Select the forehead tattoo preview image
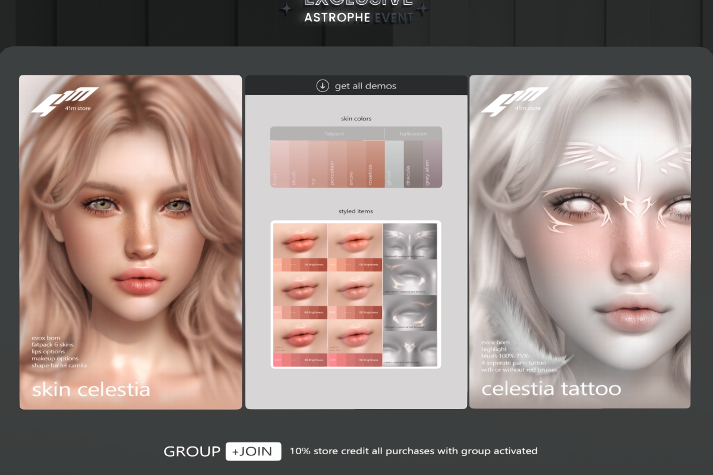This screenshot has width=713, height=475. (410, 242)
